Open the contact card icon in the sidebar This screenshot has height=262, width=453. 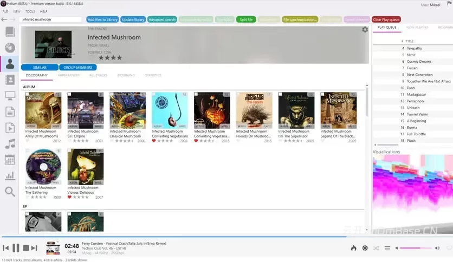point(10,80)
